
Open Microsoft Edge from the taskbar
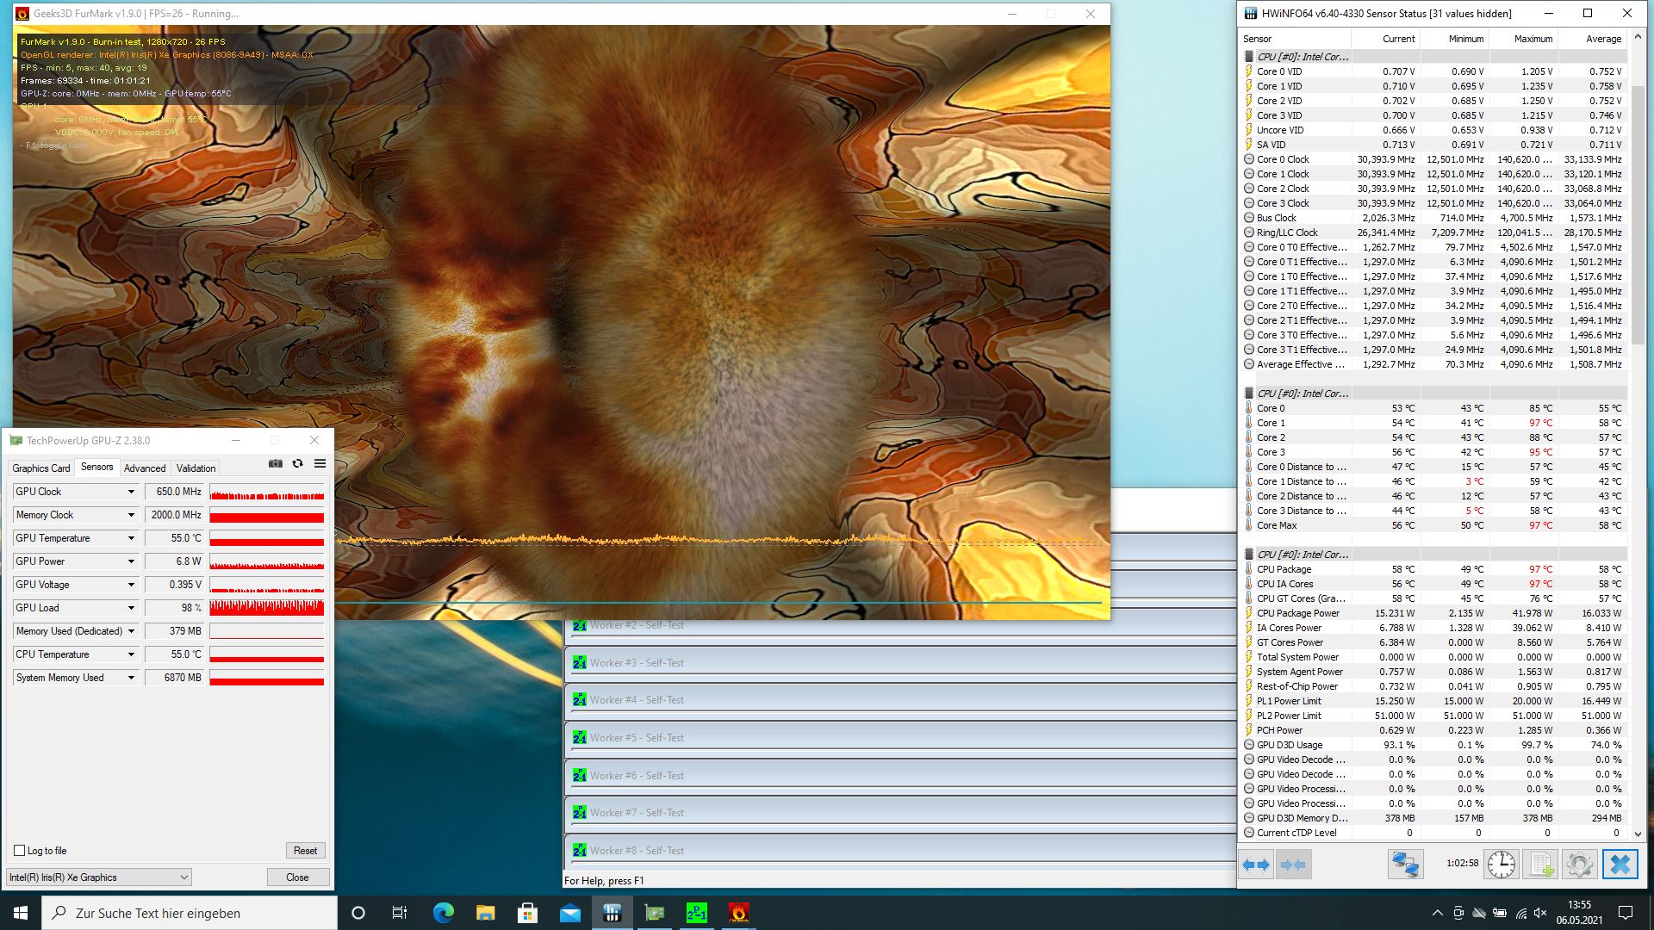(x=443, y=913)
